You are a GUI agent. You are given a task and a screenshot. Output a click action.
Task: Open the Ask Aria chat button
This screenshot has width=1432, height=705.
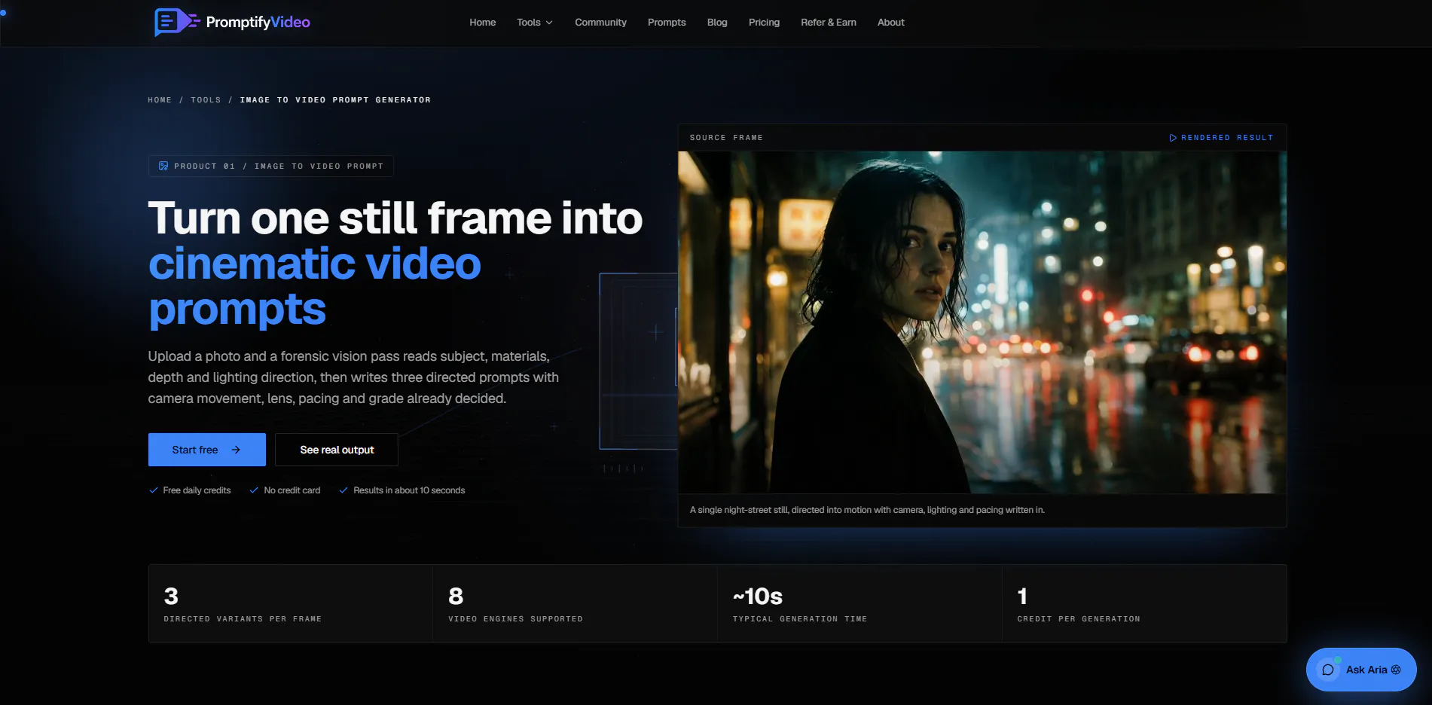point(1361,670)
